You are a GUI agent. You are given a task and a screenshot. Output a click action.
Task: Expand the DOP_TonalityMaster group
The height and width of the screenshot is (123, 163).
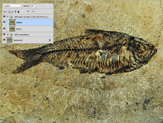click(x=8, y=35)
